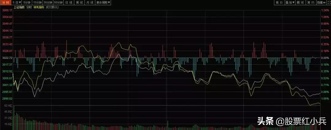The width and height of the screenshot is (331, 130).
Task: Open the 叠加 overlay dropdown
Action: coord(290,2)
